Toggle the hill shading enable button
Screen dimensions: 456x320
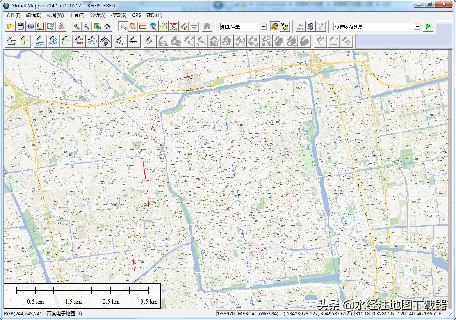275,27
